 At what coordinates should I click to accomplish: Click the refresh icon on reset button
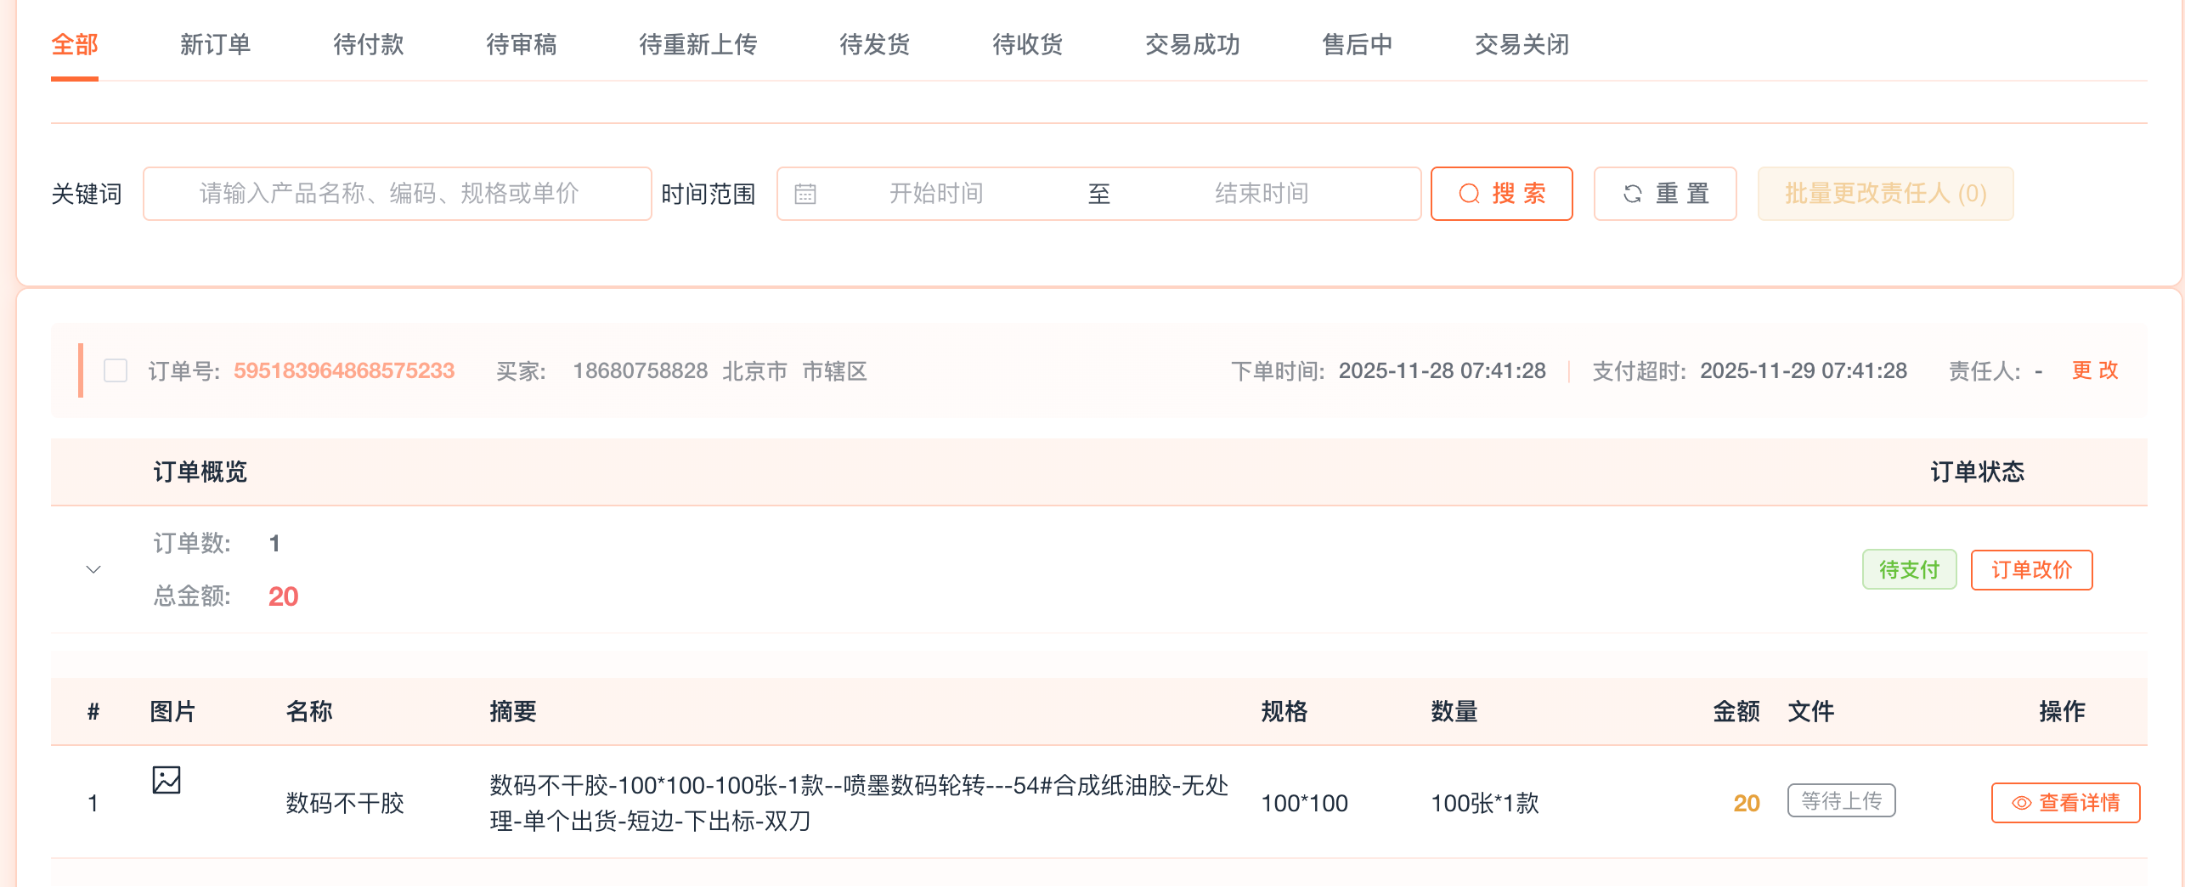coord(1632,195)
